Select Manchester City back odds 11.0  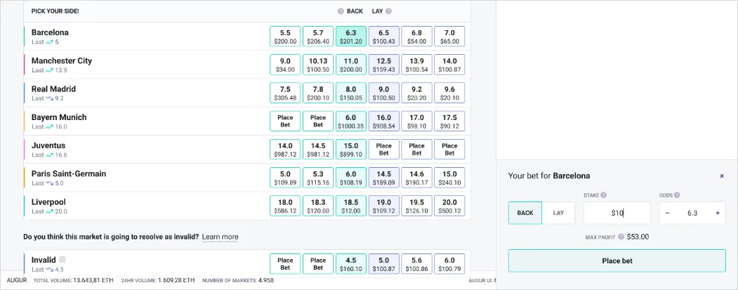350,65
